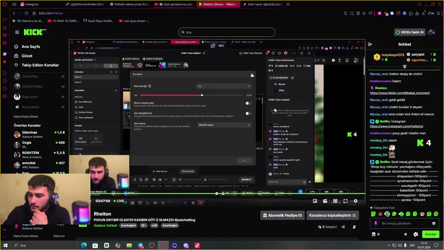Open the rust oyun elraen bookmark
Viewport: 444px width, 250px height.
coord(134,21)
